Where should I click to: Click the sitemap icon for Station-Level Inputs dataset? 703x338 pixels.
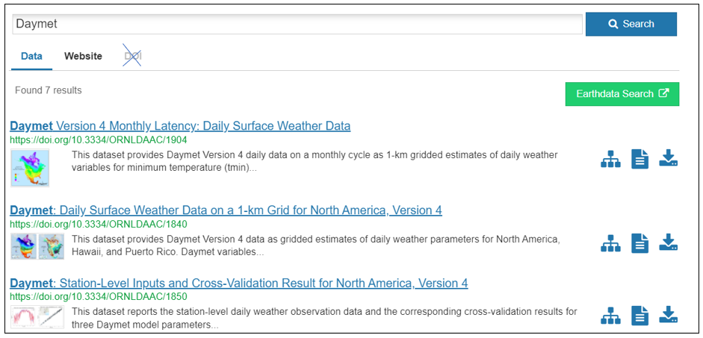click(x=610, y=316)
